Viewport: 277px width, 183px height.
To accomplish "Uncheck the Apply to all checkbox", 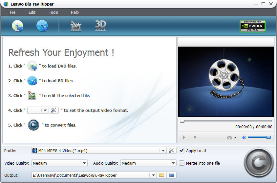I will pyautogui.click(x=182, y=151).
